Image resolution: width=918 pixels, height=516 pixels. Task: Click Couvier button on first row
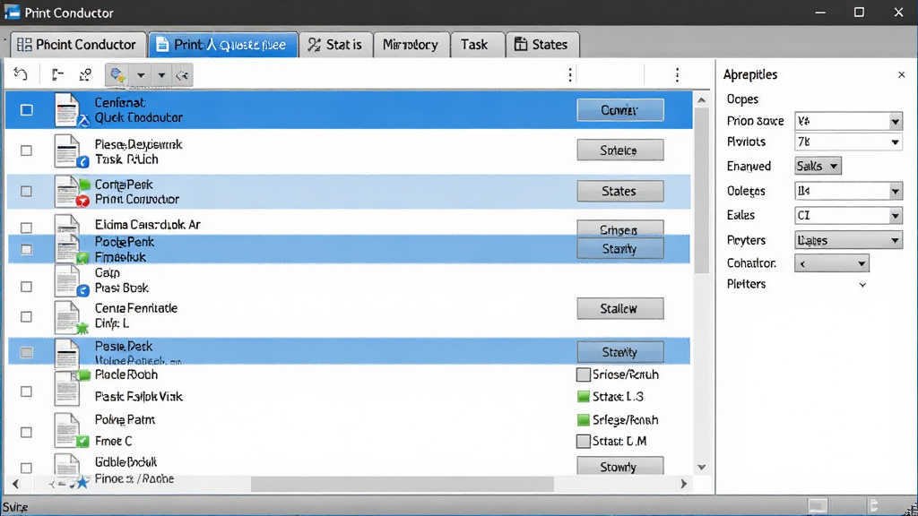[620, 110]
